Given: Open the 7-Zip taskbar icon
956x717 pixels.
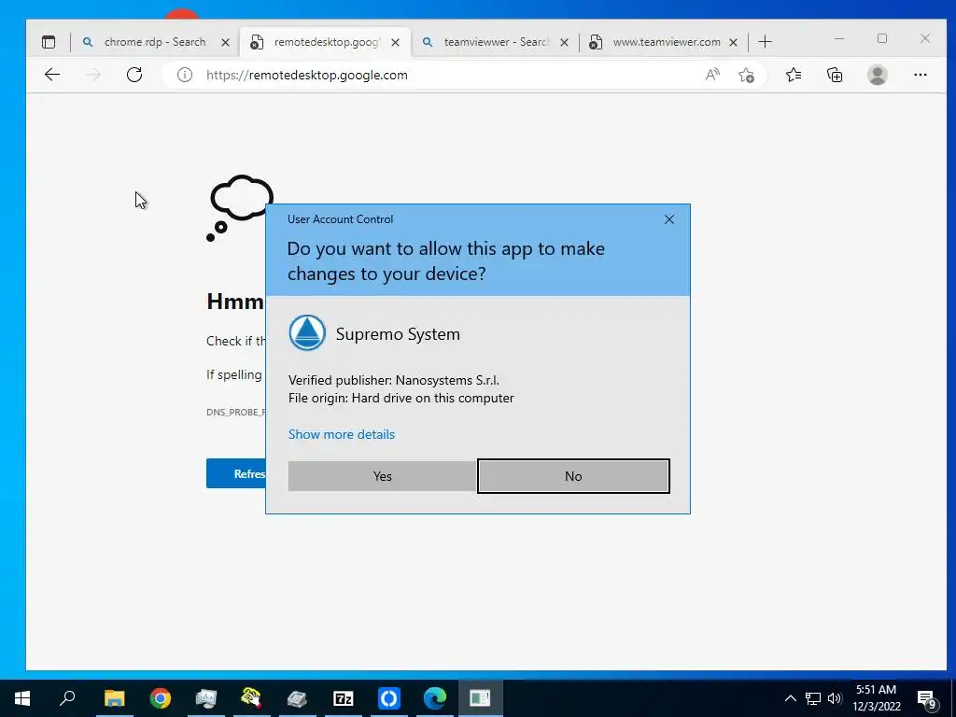Looking at the screenshot, I should coord(344,698).
